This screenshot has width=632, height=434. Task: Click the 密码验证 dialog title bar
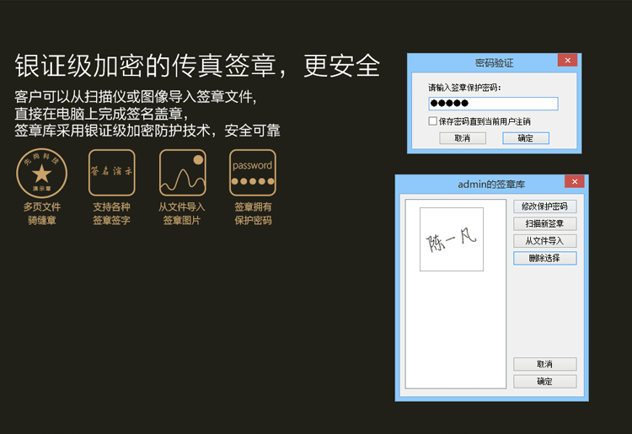[493, 62]
